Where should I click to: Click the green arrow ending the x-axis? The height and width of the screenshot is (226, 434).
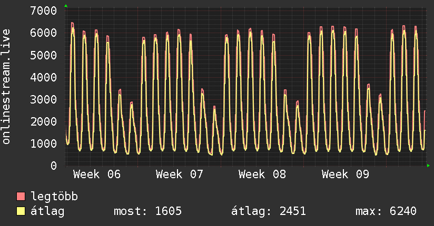[x=429, y=166]
